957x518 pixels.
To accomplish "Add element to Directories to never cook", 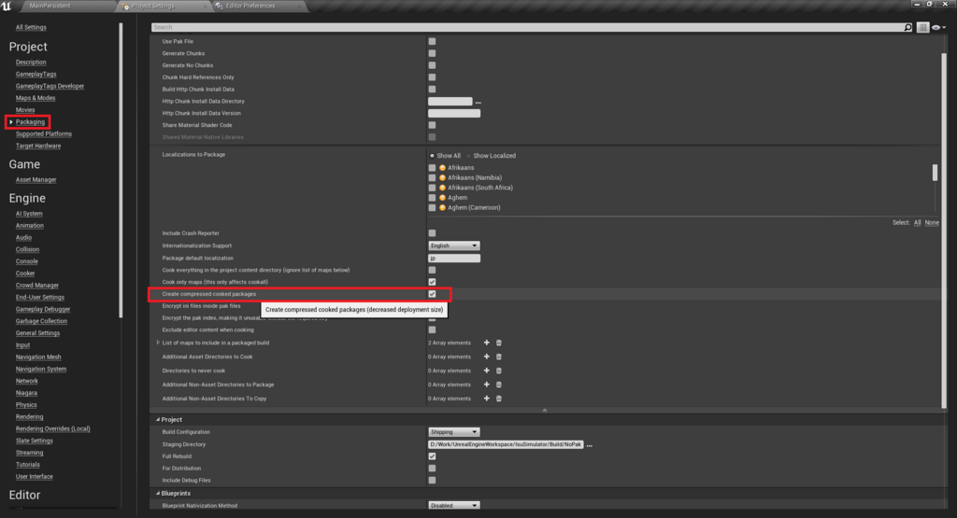I will tap(486, 371).
